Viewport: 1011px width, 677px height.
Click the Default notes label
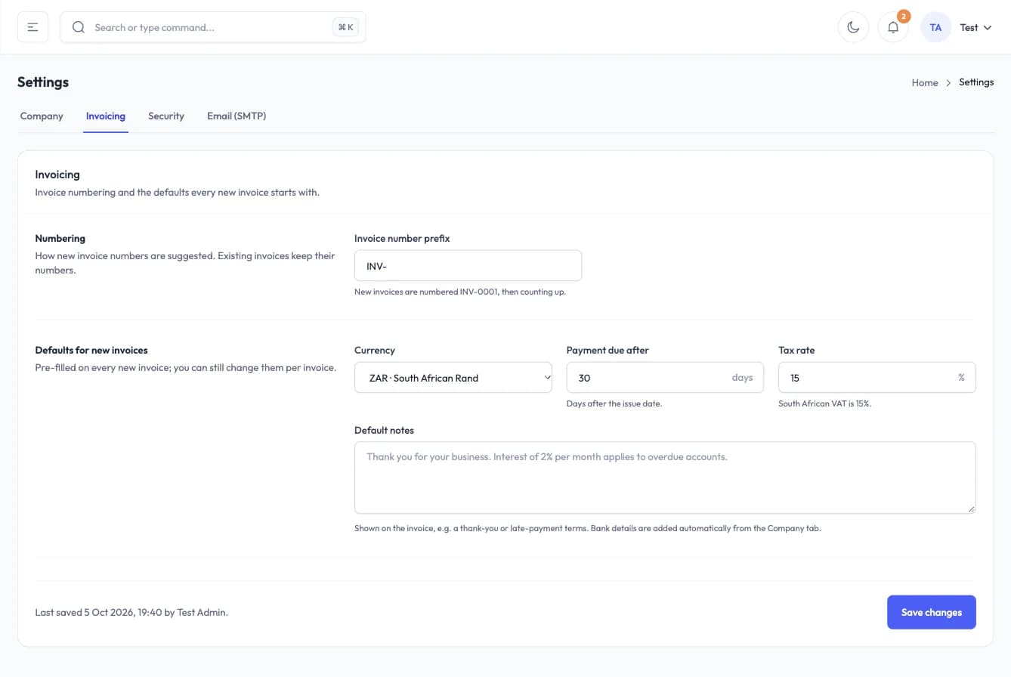(x=384, y=431)
